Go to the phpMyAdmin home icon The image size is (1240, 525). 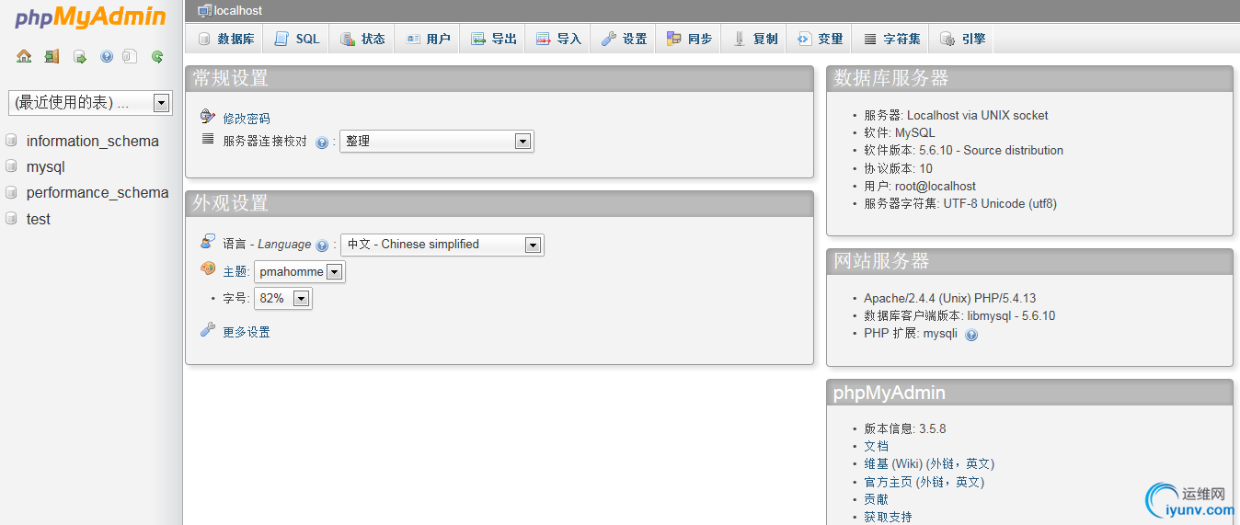24,56
